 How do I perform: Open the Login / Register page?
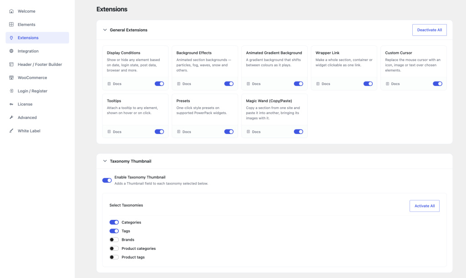(37, 91)
